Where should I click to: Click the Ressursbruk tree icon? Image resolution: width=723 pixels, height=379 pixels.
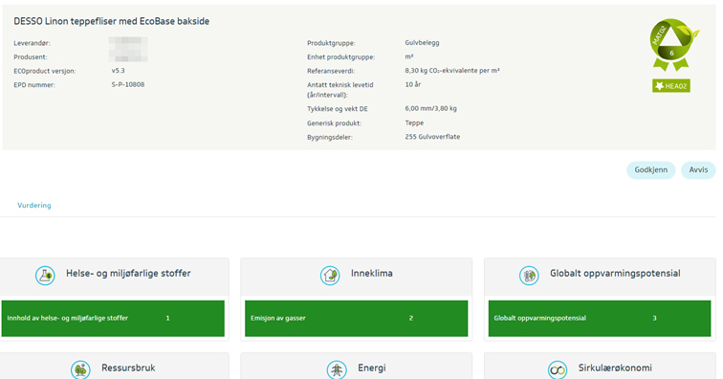point(80,369)
